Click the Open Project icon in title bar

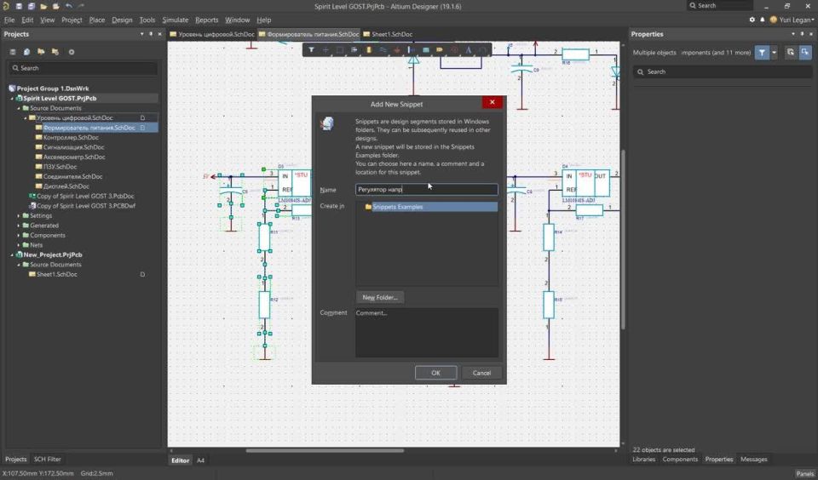pos(56,6)
